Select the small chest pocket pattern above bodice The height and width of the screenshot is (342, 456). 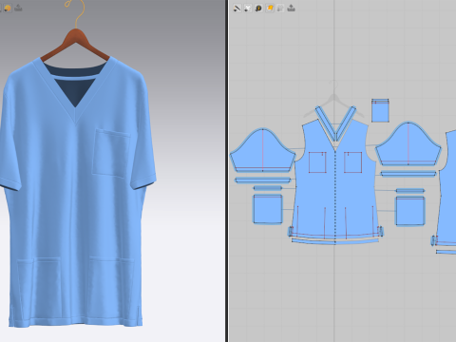coord(380,110)
